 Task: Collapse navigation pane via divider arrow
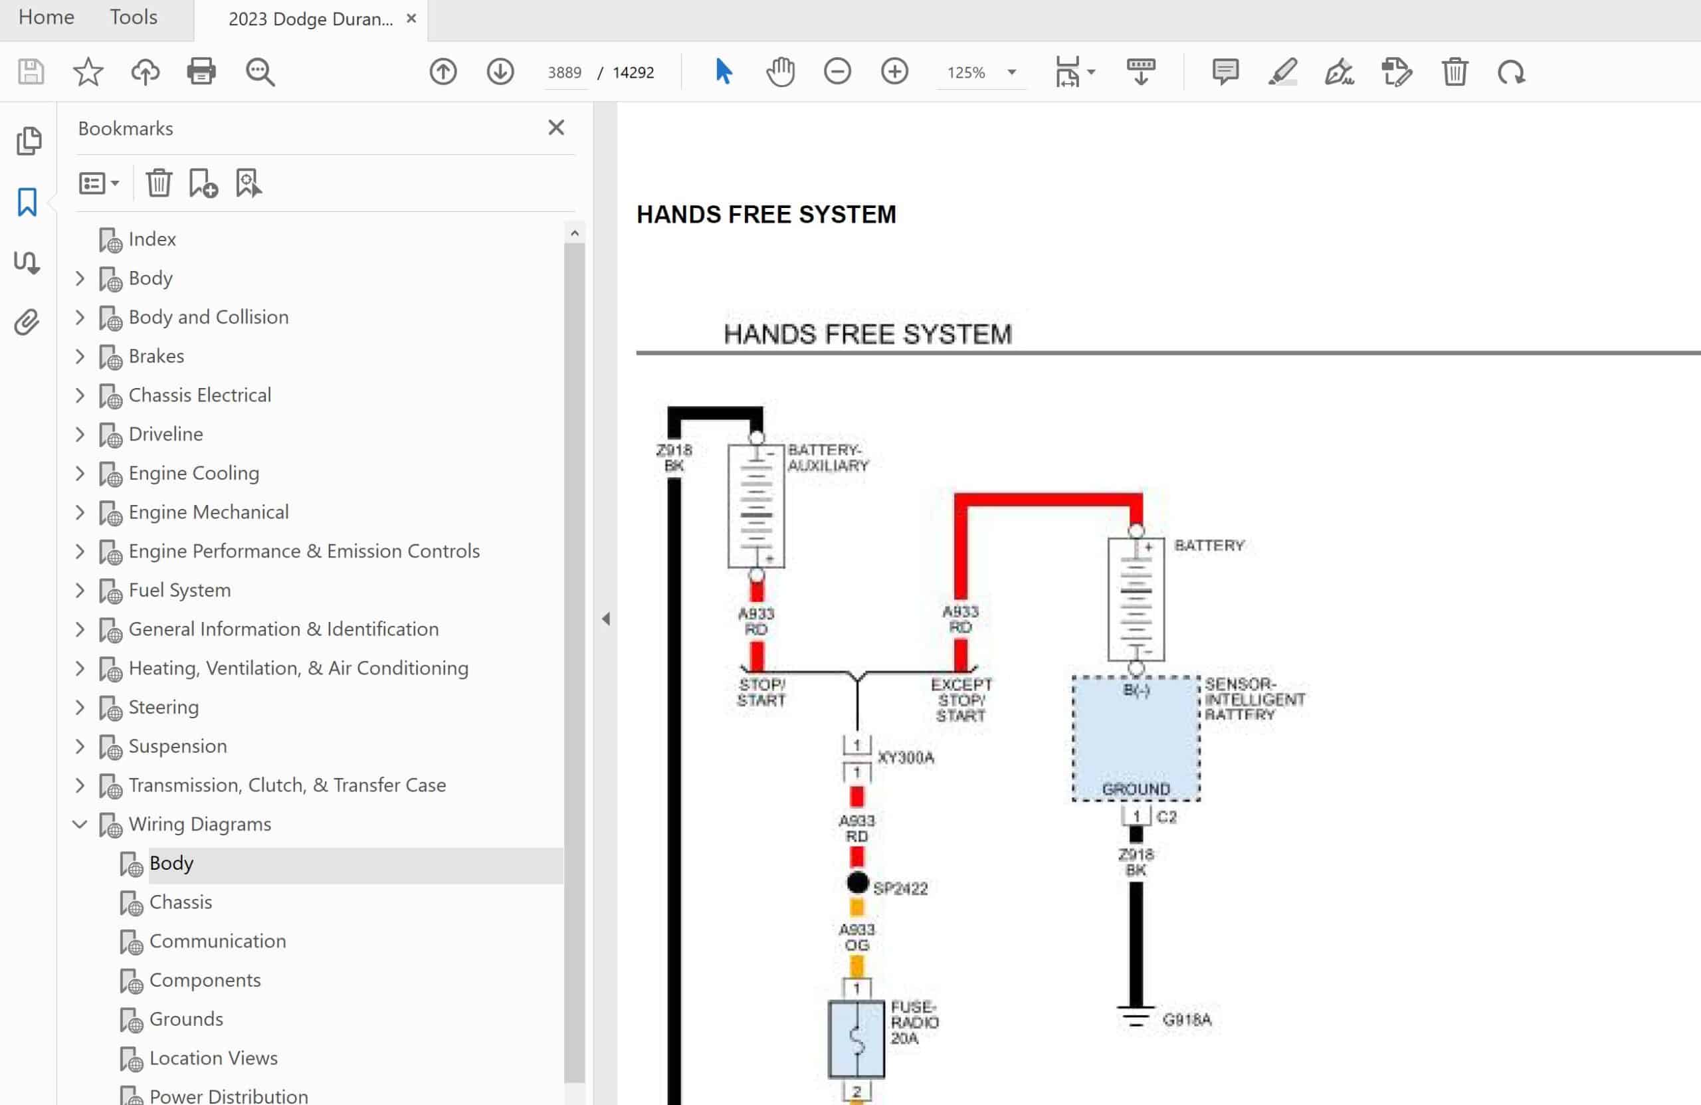click(605, 618)
